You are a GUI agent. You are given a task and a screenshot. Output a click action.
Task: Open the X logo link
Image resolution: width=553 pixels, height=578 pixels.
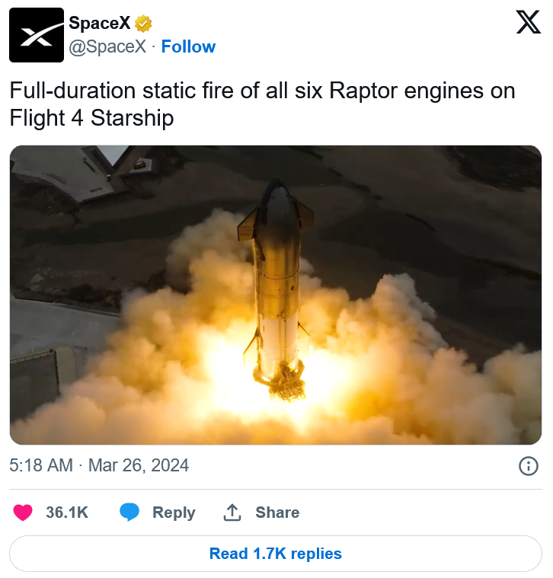click(529, 22)
